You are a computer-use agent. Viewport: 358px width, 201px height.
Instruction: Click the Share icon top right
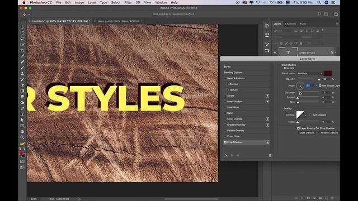coord(336,14)
